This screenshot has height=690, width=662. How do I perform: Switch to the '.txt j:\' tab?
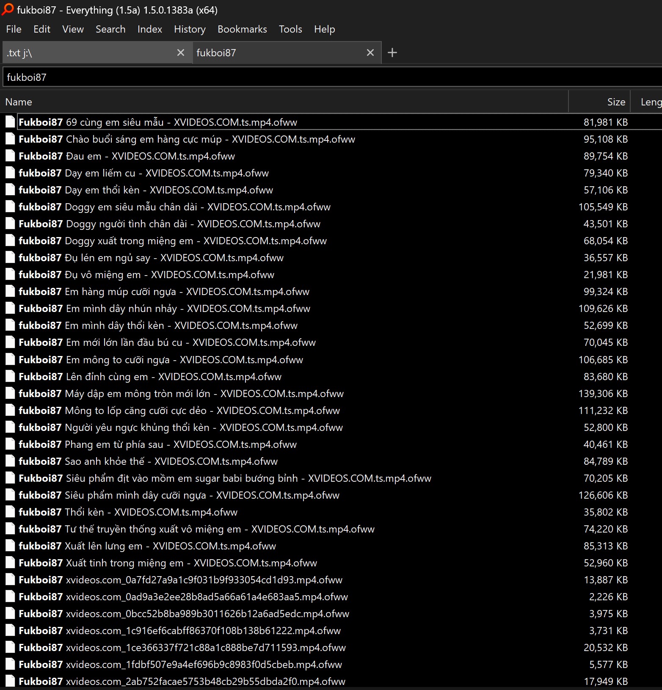(85, 53)
